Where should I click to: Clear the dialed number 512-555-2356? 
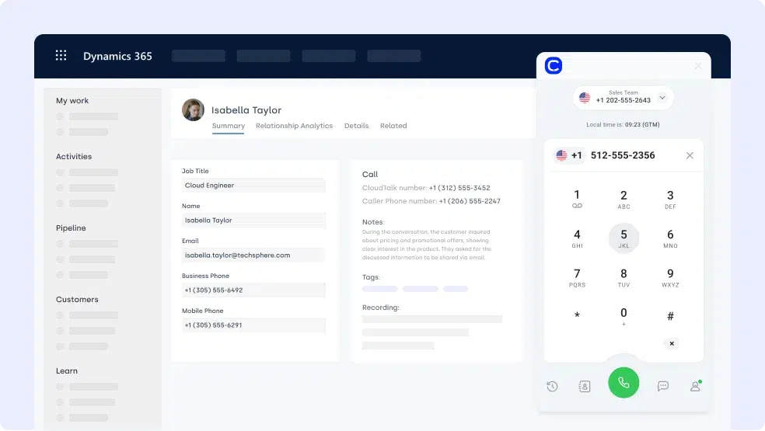(x=690, y=155)
